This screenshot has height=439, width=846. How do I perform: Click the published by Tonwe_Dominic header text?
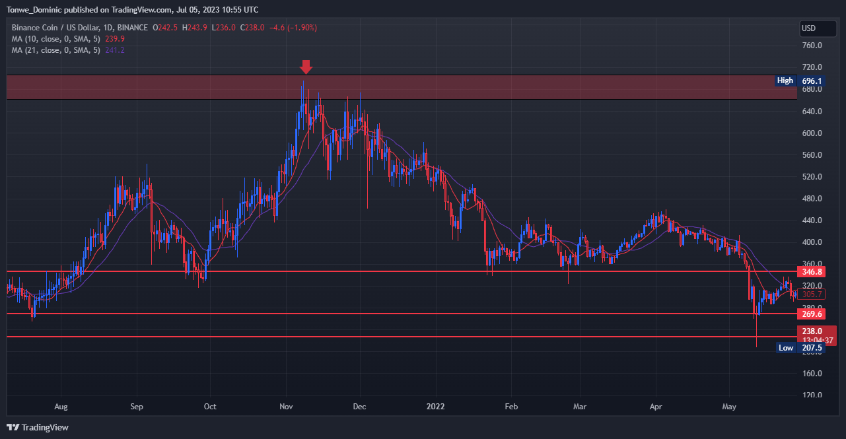pos(132,10)
